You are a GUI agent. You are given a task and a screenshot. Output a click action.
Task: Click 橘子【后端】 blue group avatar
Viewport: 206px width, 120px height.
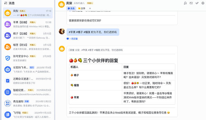[8, 36]
